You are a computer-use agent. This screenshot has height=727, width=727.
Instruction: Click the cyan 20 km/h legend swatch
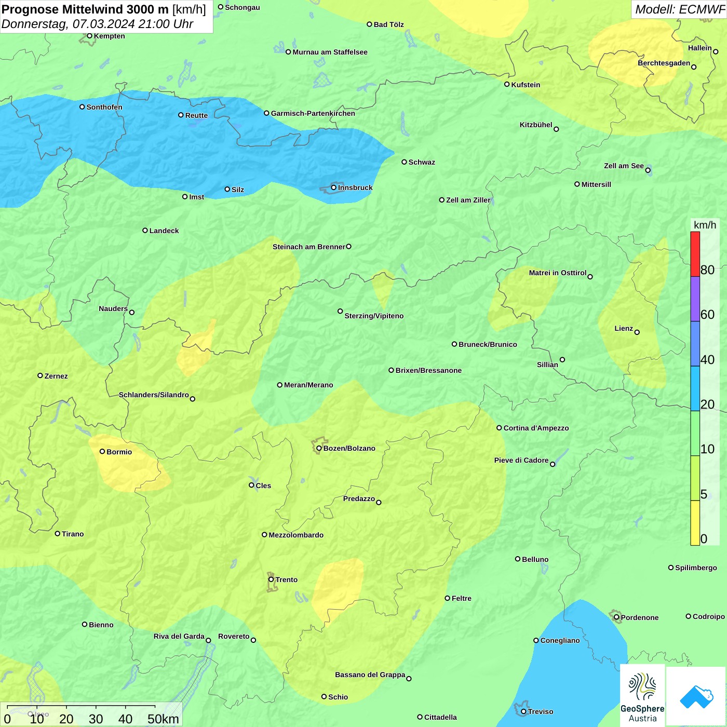[695, 388]
